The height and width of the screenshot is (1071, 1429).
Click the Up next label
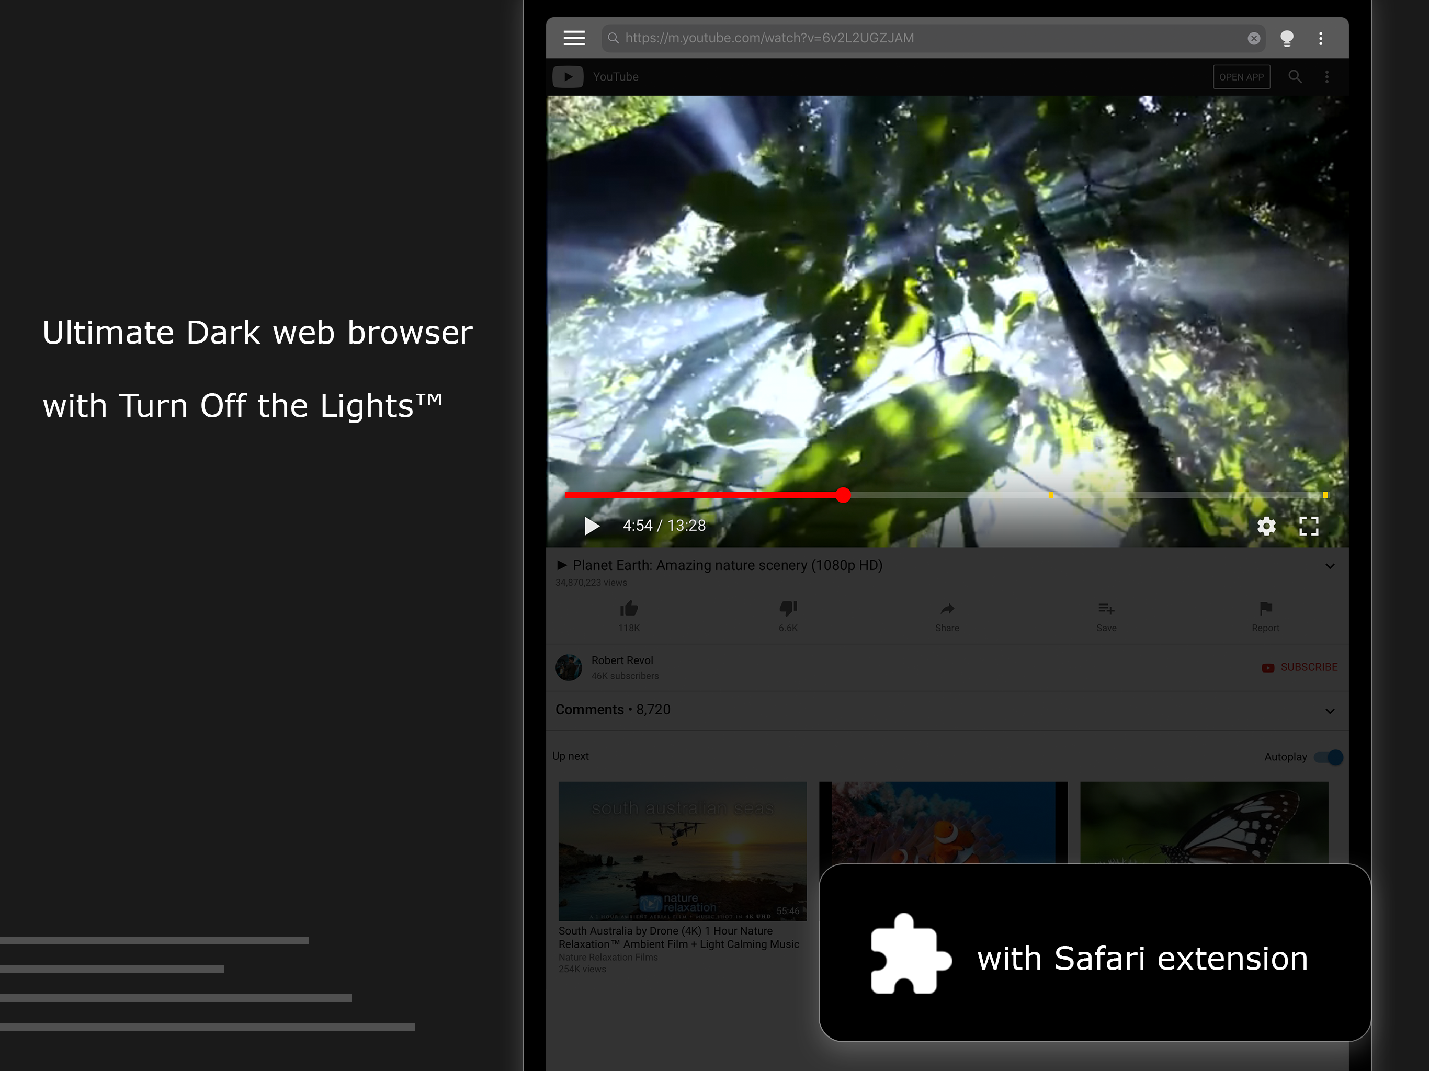click(x=571, y=756)
